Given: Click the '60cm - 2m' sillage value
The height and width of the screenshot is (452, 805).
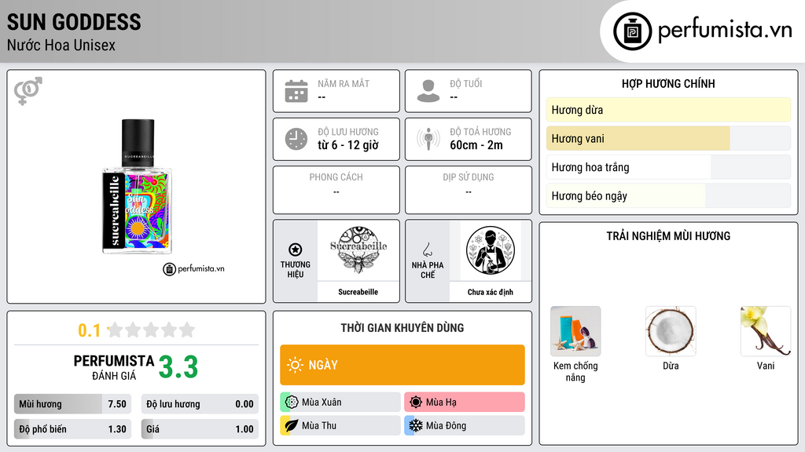Looking at the screenshot, I should coord(476,145).
